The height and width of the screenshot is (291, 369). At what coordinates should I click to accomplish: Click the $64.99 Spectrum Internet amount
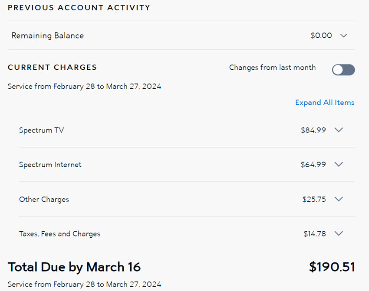313,165
